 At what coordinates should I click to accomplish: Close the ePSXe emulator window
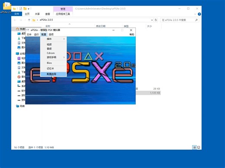131,30
